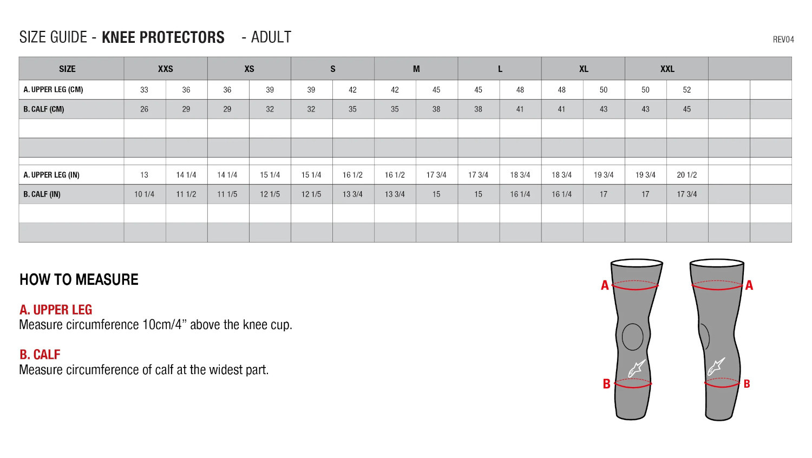812x458 pixels.
Task: Select the XXS size column header
Action: [x=166, y=69]
